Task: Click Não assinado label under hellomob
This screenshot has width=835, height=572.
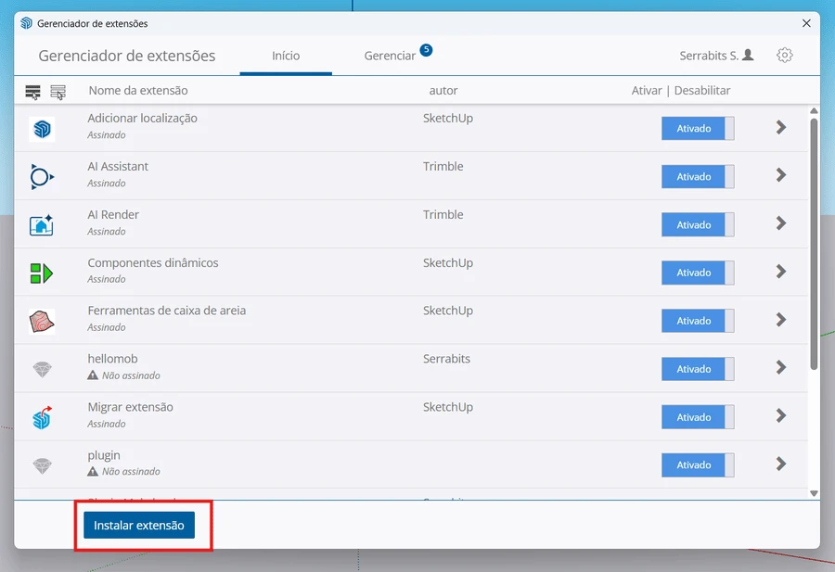Action: (131, 375)
